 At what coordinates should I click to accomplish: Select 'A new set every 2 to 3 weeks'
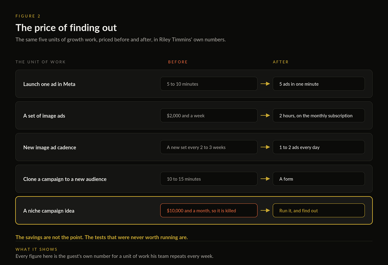pos(209,147)
